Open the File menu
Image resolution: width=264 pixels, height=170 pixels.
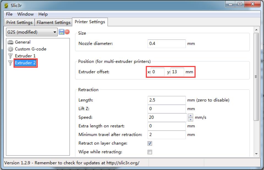point(9,14)
